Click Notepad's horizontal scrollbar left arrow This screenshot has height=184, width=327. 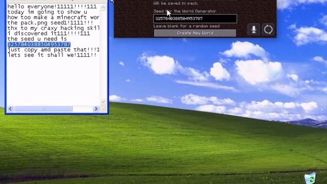pos(10,109)
